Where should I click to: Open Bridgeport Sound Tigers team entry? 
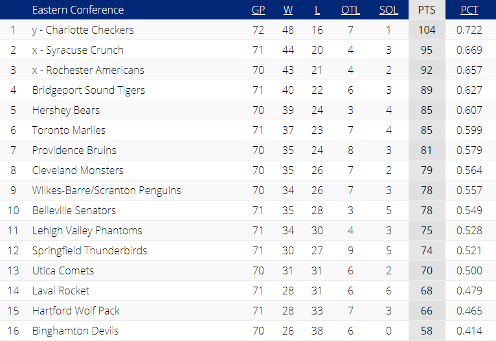coord(89,90)
